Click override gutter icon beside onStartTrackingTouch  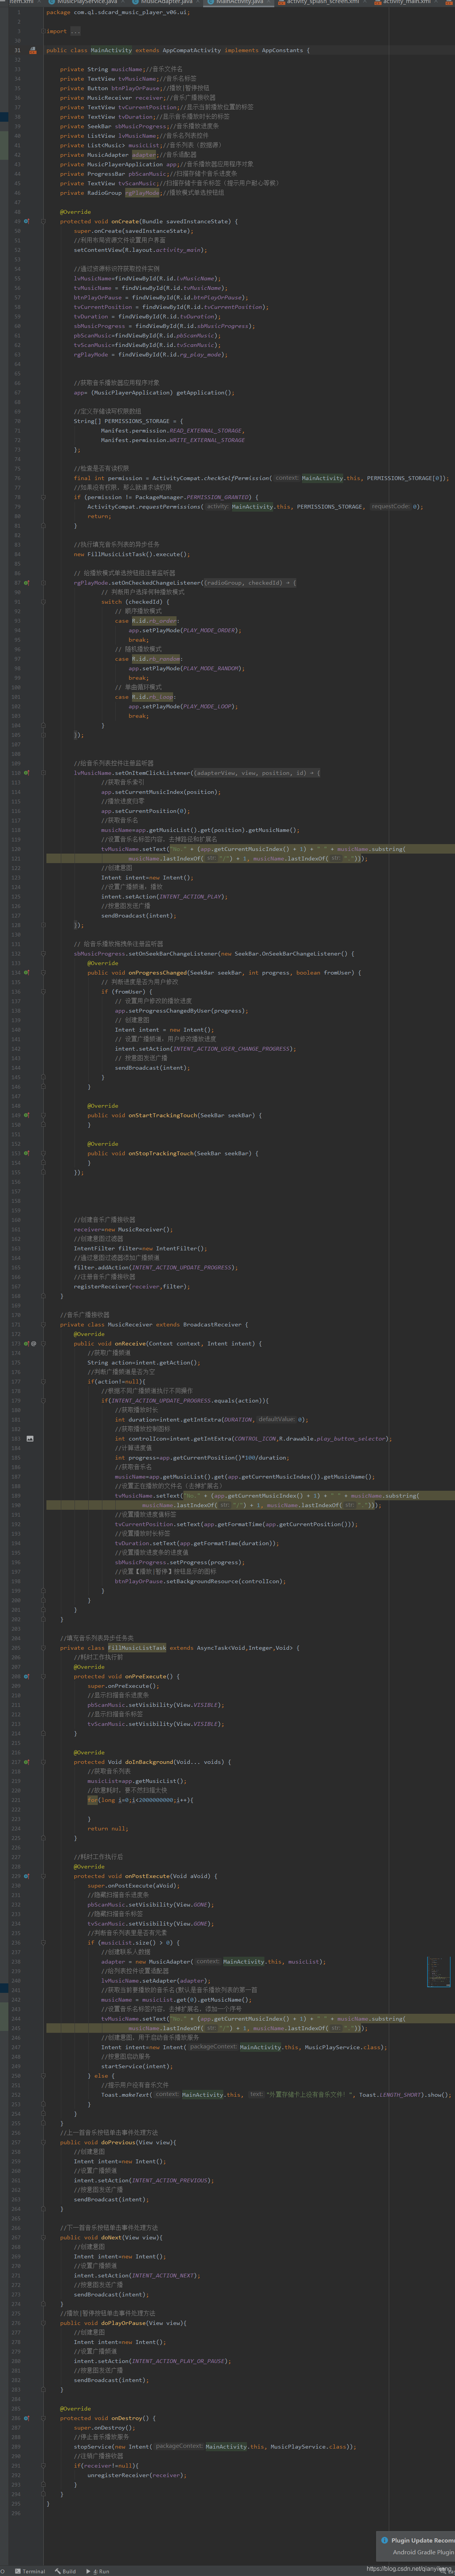click(x=27, y=1115)
